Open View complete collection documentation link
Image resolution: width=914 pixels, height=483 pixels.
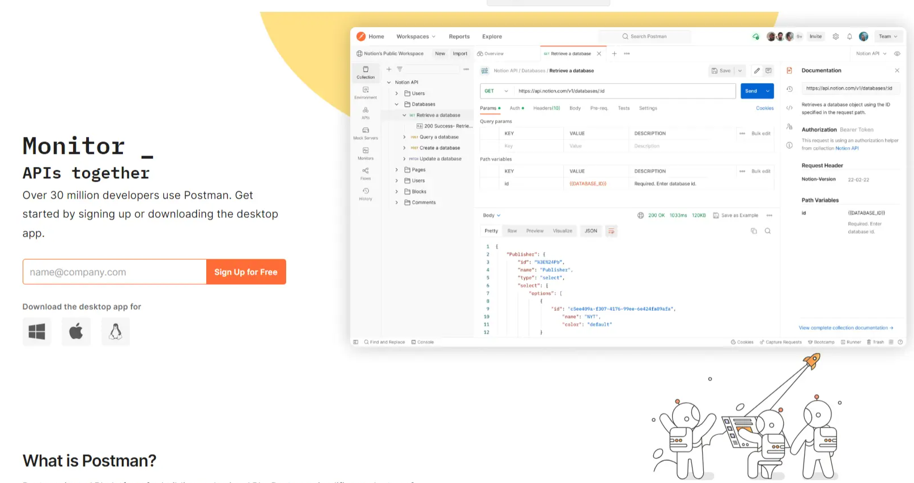[845, 328]
